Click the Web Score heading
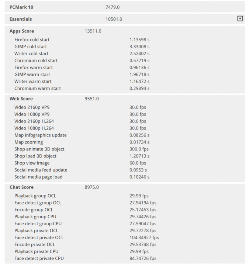Image resolution: width=249 pixels, height=265 pixels. (x=21, y=99)
